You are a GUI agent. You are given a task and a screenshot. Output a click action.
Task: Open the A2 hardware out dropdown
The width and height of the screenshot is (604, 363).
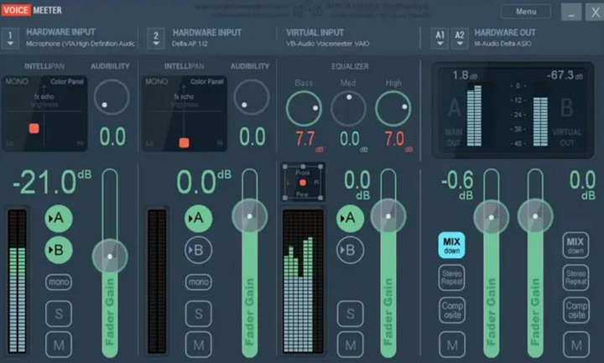460,39
